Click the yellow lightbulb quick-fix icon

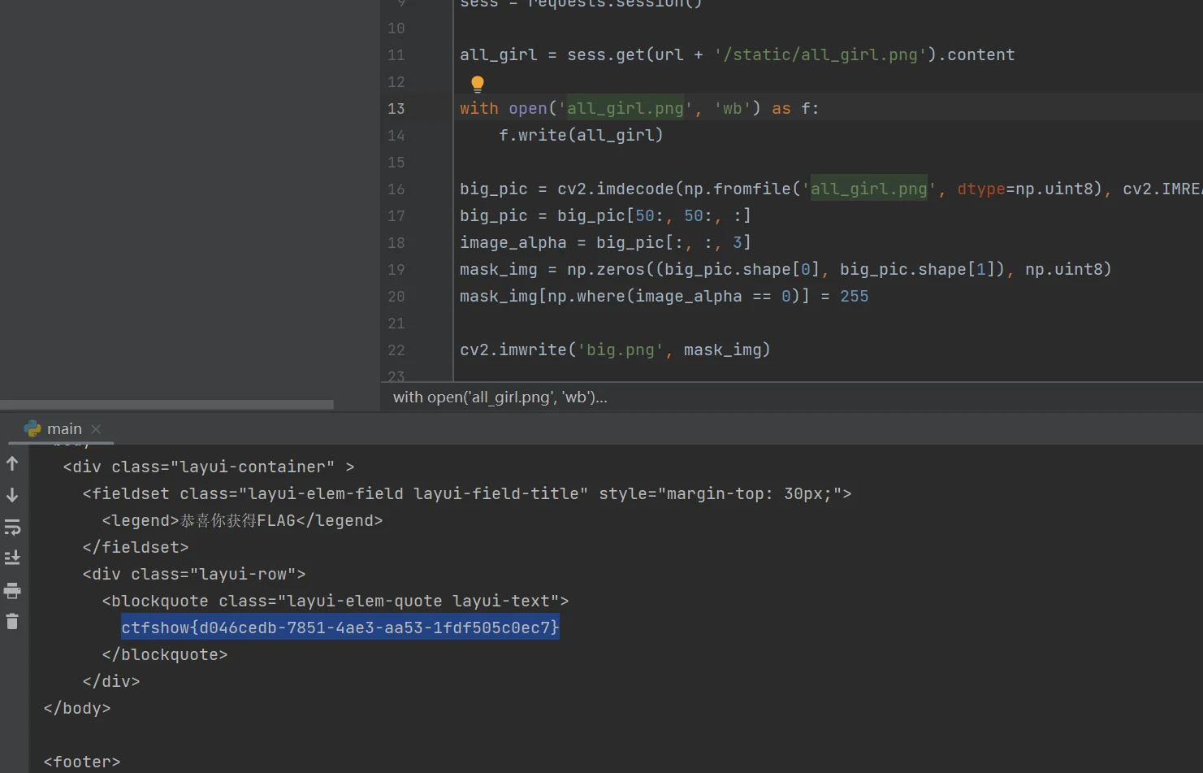tap(478, 83)
